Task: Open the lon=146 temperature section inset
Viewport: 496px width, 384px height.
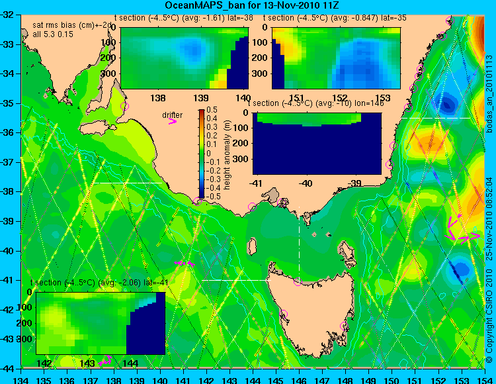Action: click(317, 144)
